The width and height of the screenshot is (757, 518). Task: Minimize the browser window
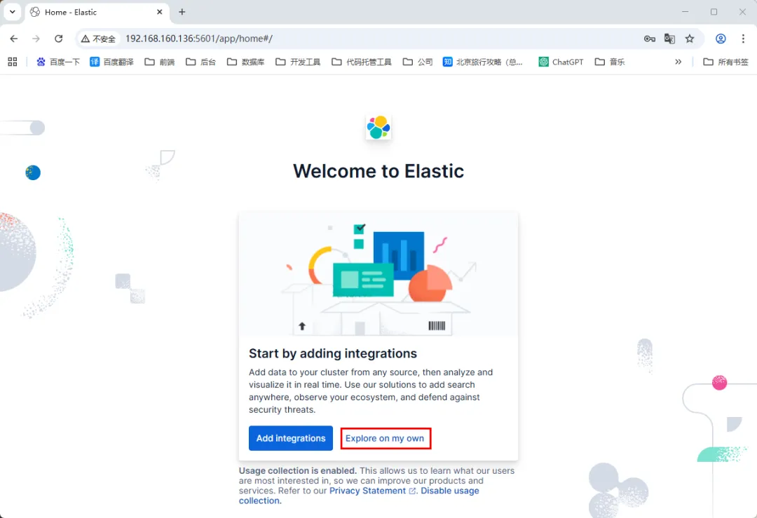click(685, 12)
